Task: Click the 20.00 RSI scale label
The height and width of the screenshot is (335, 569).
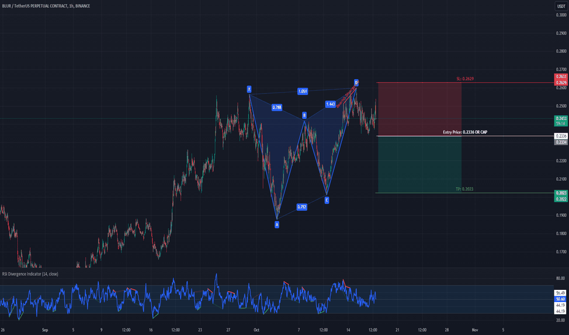Action: (x=560, y=320)
